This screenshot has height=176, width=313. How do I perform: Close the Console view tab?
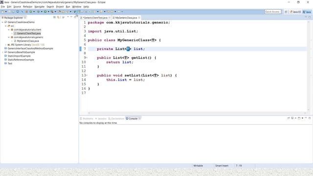coord(139,118)
